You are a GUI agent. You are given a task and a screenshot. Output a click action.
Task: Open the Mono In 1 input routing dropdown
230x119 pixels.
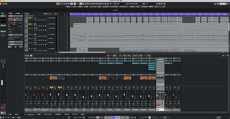tap(16, 37)
